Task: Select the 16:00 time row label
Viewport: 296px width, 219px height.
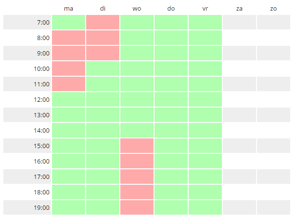Action: [x=42, y=161]
